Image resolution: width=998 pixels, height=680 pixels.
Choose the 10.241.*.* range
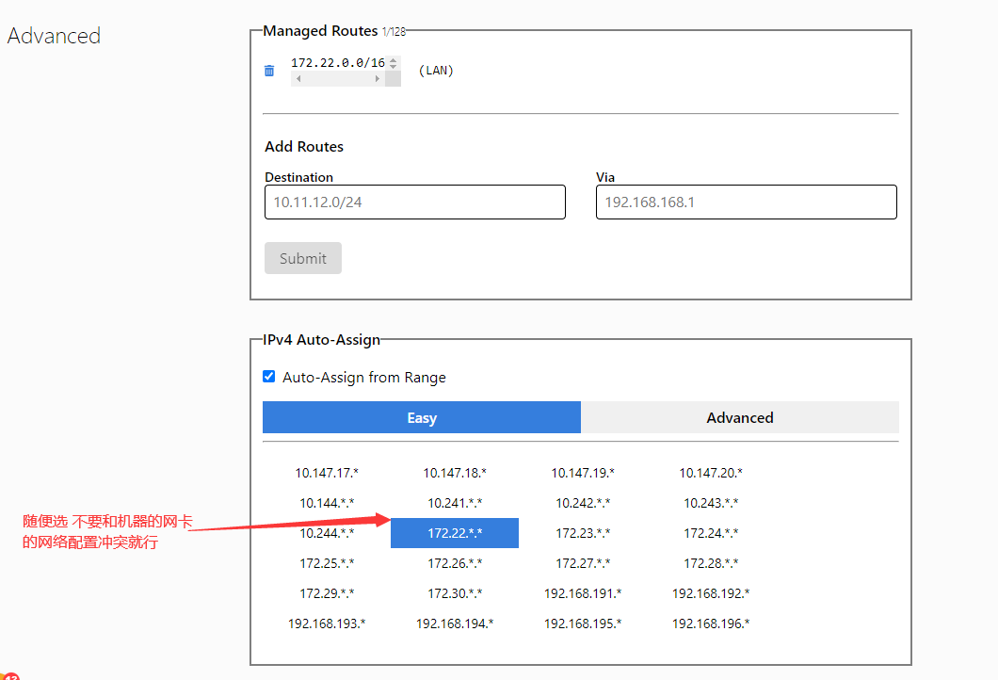point(455,503)
